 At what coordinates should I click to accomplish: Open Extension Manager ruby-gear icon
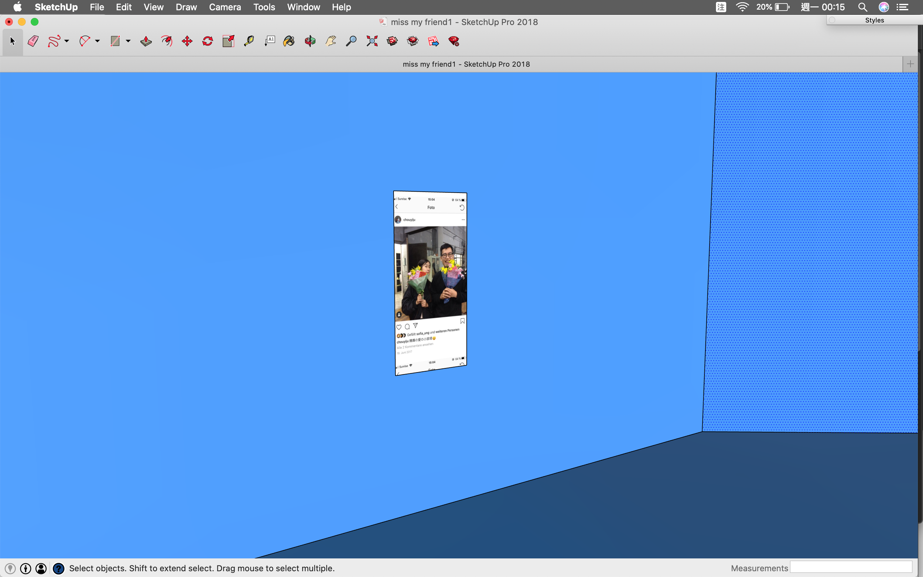click(x=453, y=41)
